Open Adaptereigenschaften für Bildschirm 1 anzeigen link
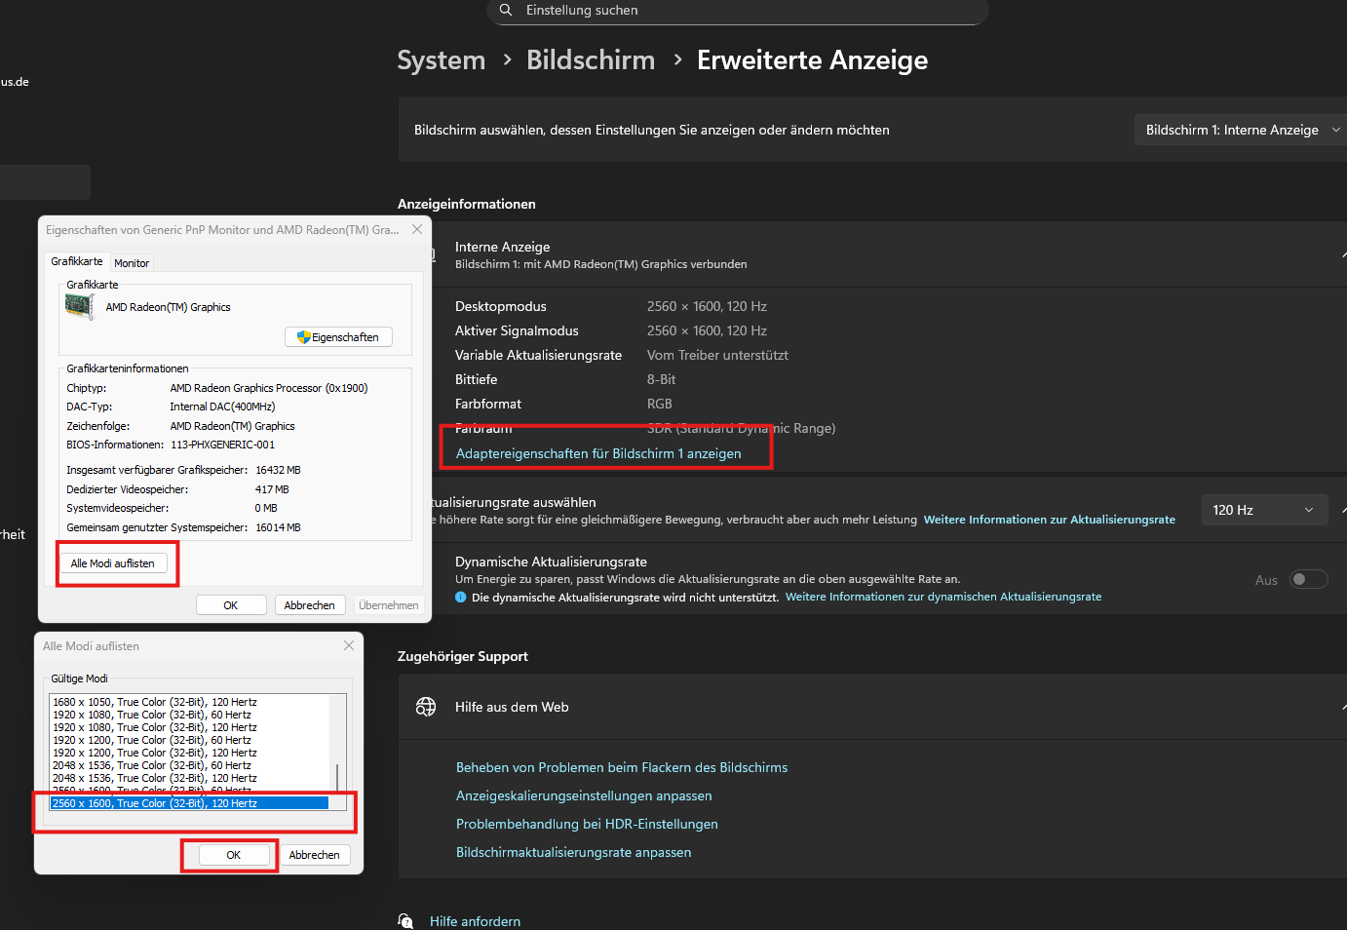The image size is (1347, 930). pyautogui.click(x=598, y=453)
